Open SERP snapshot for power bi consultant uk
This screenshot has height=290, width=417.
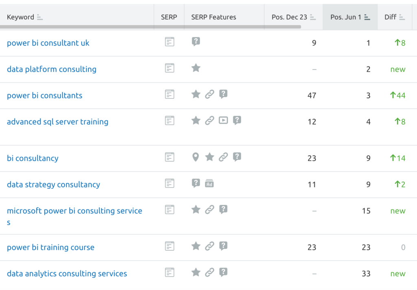(x=169, y=42)
